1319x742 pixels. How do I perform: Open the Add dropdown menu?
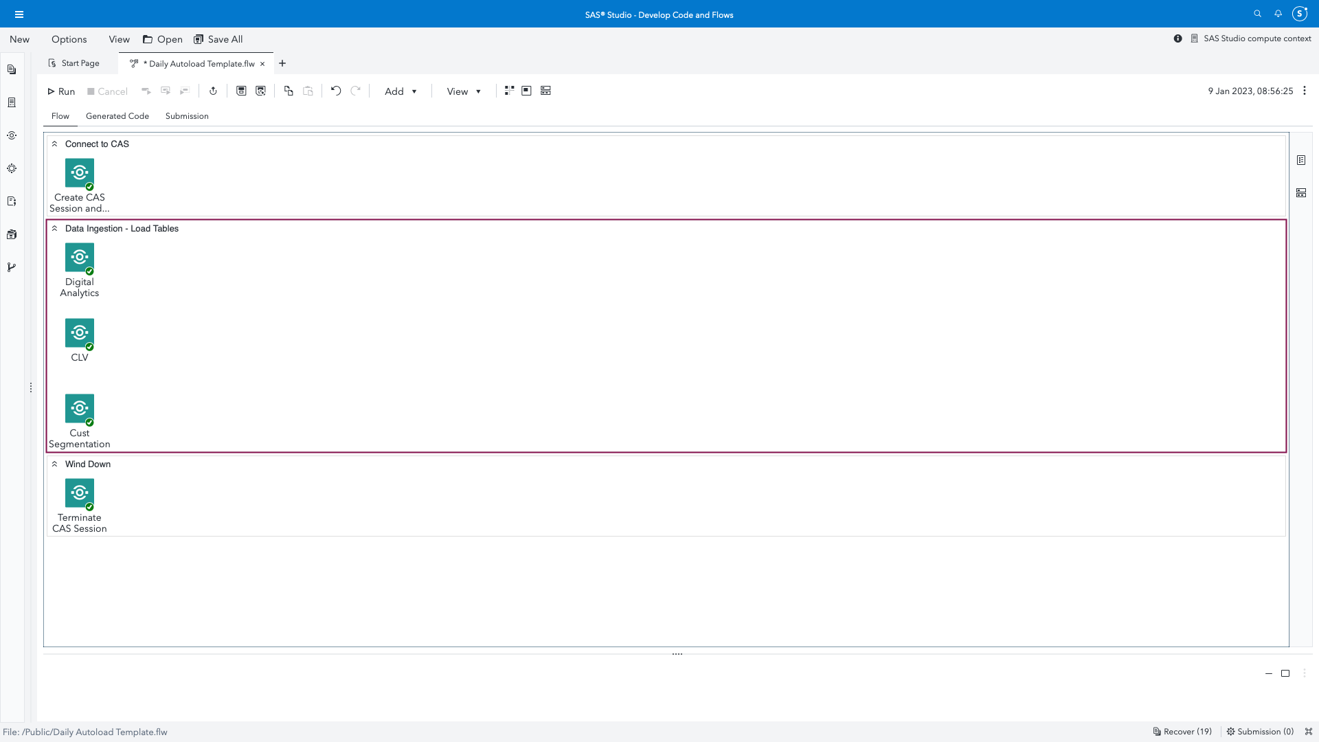[x=401, y=91]
